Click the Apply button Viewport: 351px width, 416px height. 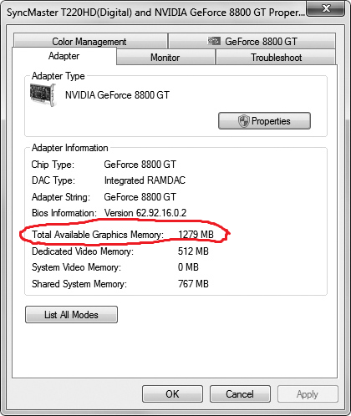(308, 394)
